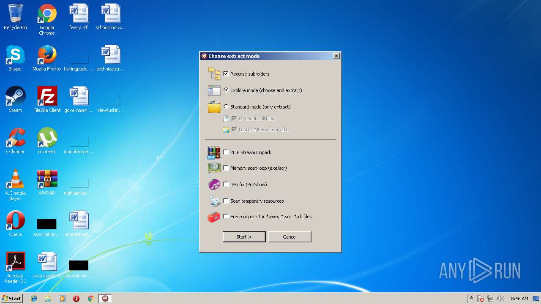Click the network status tray icon
541x304 pixels.
coord(491,299)
